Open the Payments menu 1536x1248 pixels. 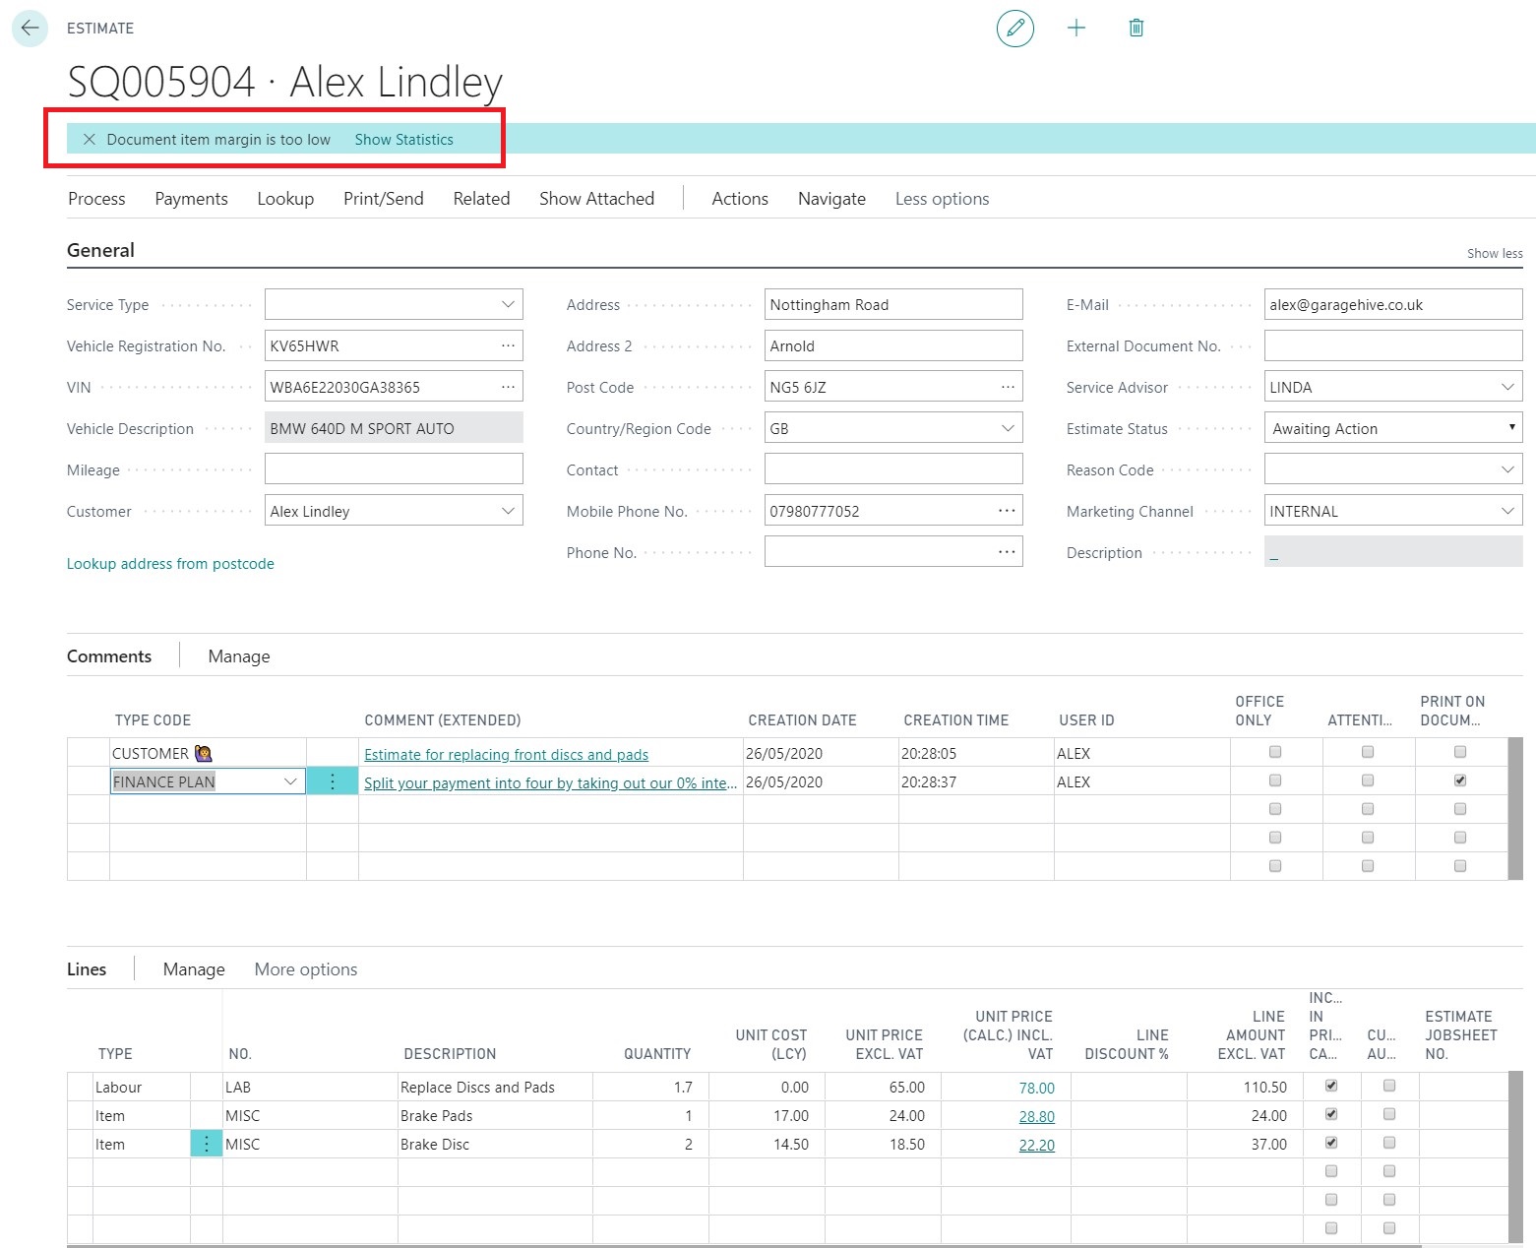pyautogui.click(x=191, y=199)
